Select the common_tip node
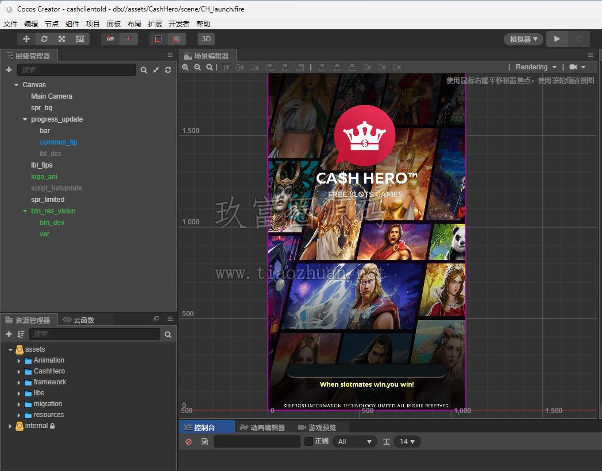 tap(59, 142)
